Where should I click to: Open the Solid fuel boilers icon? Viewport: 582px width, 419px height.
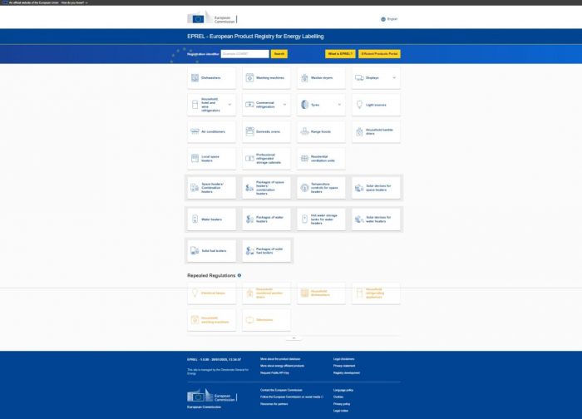click(195, 250)
